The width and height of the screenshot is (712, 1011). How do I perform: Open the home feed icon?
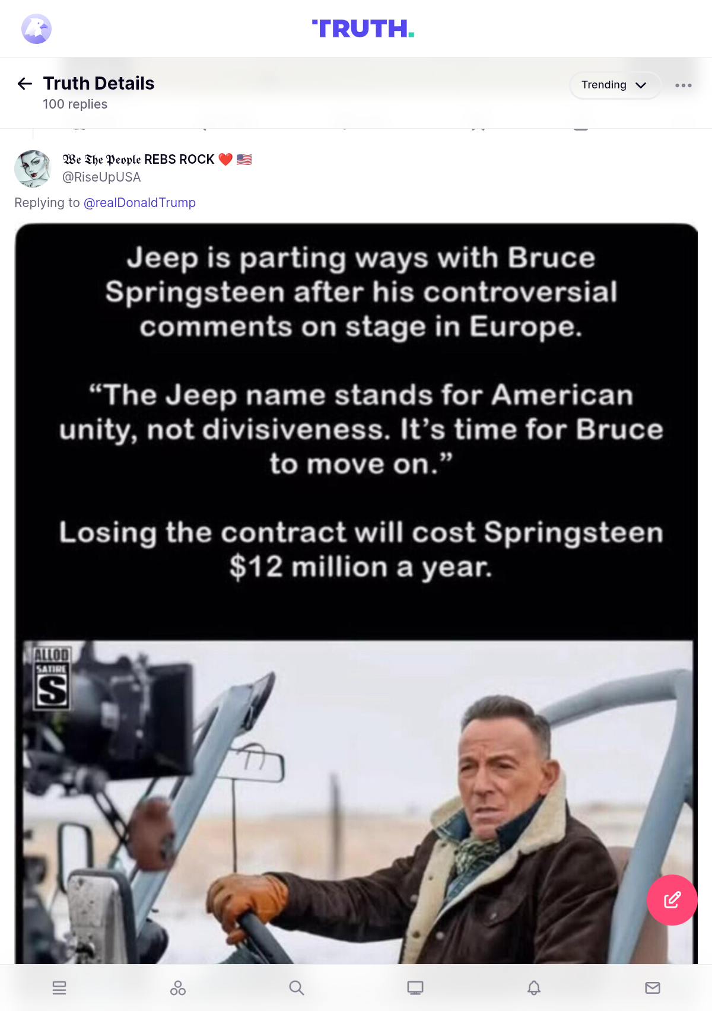tap(59, 988)
